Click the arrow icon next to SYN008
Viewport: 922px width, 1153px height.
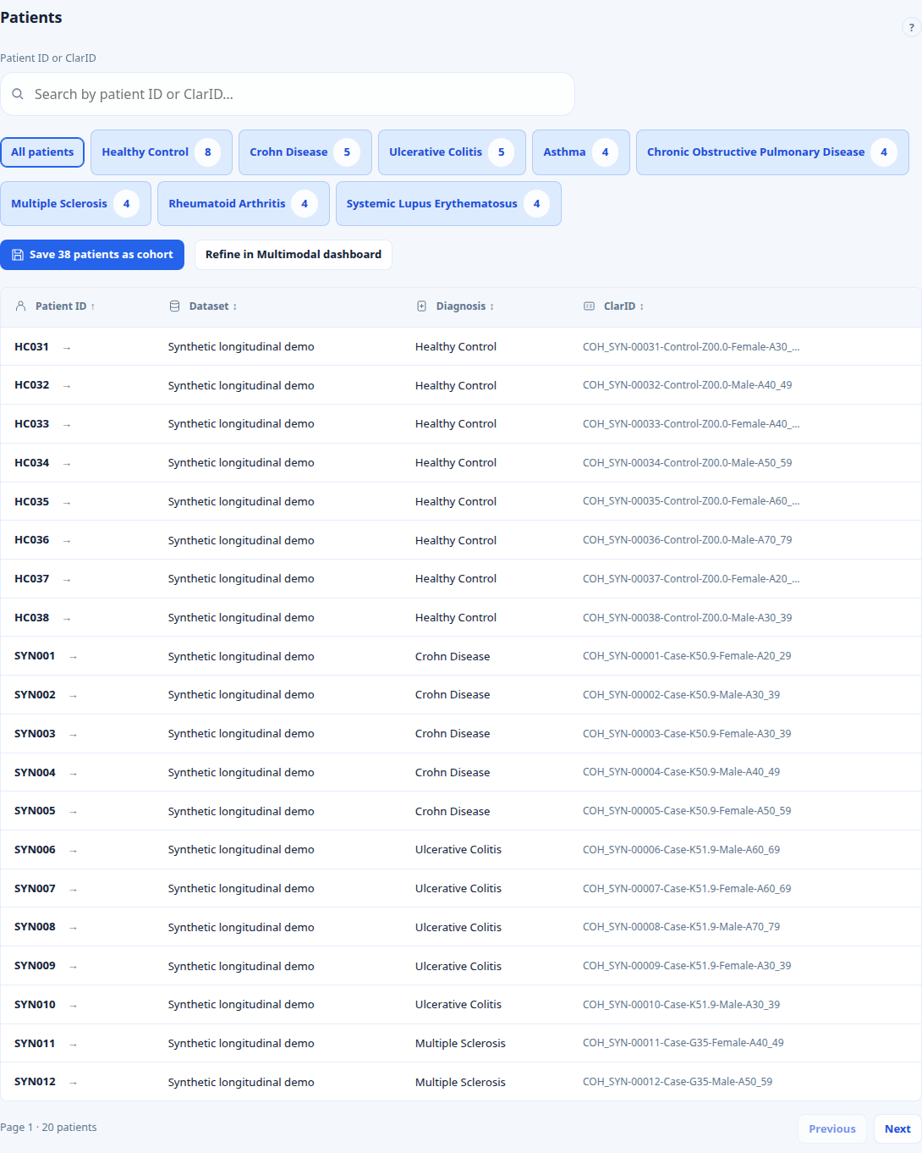coord(74,928)
